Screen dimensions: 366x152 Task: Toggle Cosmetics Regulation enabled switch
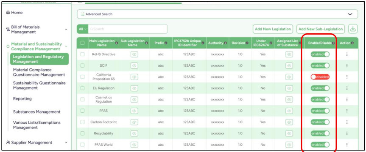click(x=320, y=100)
